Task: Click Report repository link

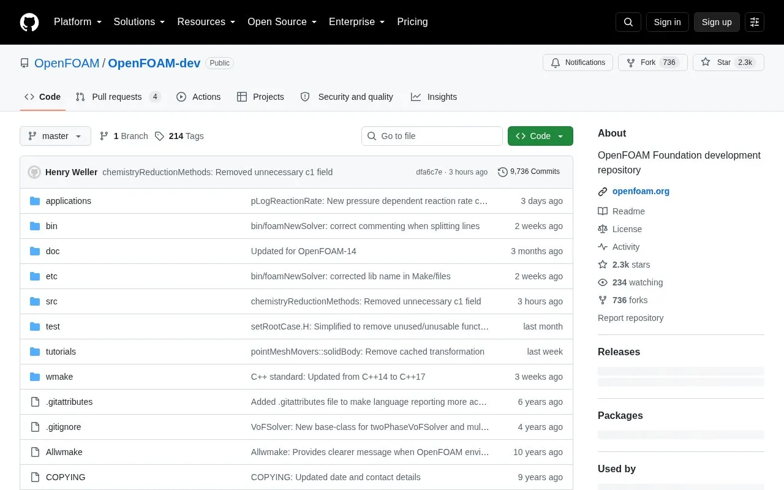Action: [x=630, y=318]
